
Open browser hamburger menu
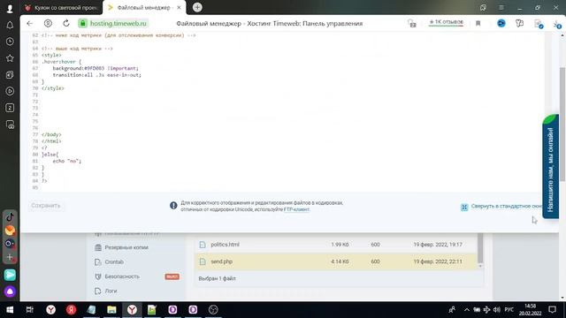(x=501, y=8)
